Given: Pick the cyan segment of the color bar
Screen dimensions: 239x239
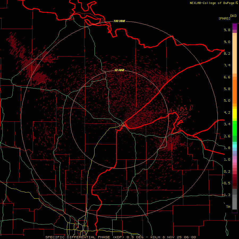Looking at the screenshot, I should pyautogui.click(x=234, y=146).
